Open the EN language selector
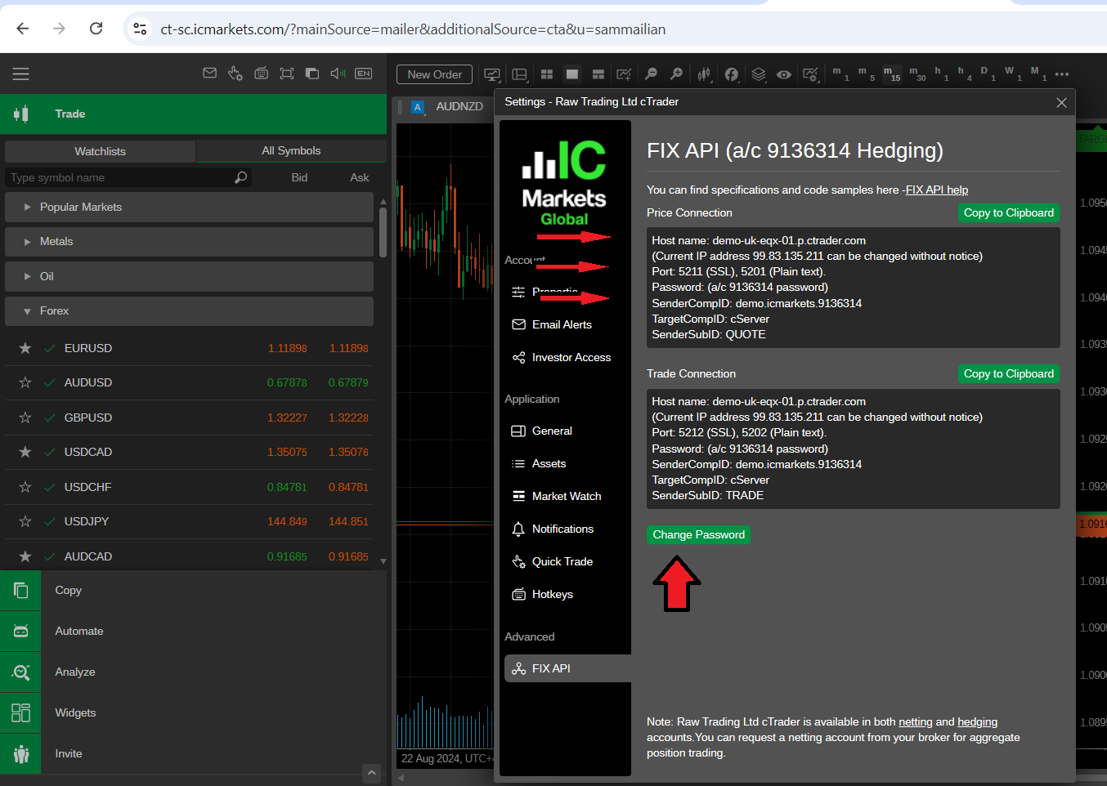 pos(364,74)
